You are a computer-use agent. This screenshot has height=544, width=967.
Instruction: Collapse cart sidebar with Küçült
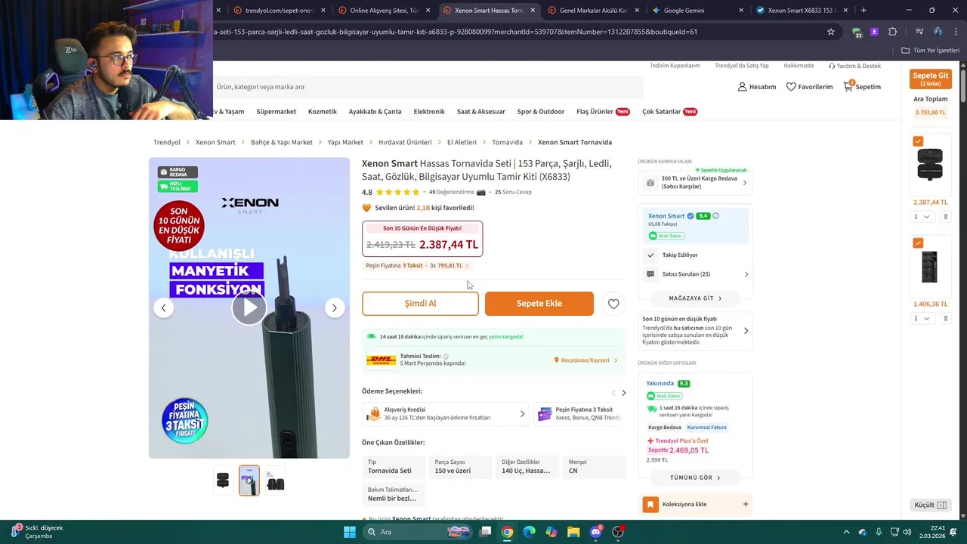tap(930, 505)
